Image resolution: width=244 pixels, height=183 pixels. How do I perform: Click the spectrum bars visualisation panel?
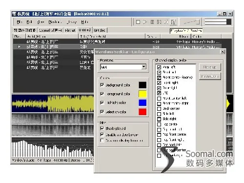pos(53,147)
